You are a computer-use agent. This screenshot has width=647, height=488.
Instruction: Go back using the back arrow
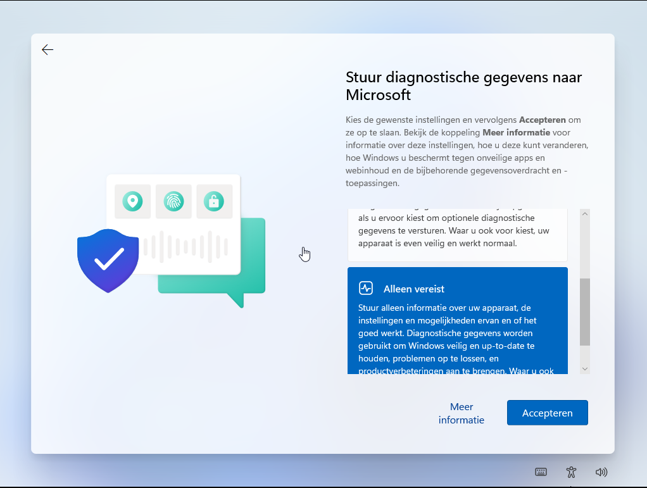[x=47, y=50]
